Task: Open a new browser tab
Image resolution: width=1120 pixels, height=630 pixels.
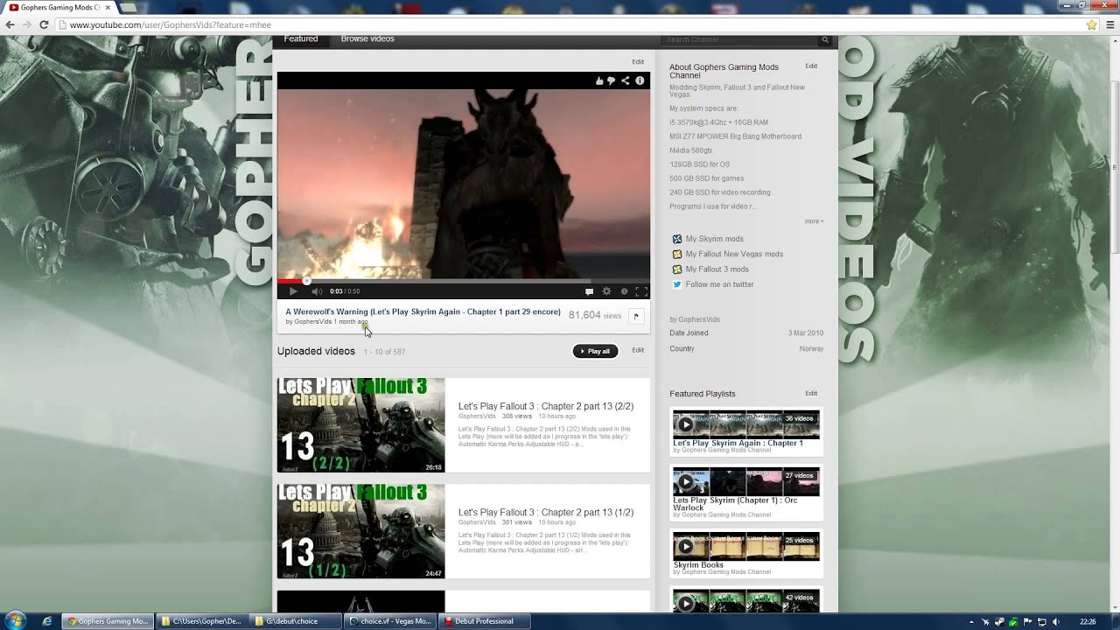Action: 126,8
